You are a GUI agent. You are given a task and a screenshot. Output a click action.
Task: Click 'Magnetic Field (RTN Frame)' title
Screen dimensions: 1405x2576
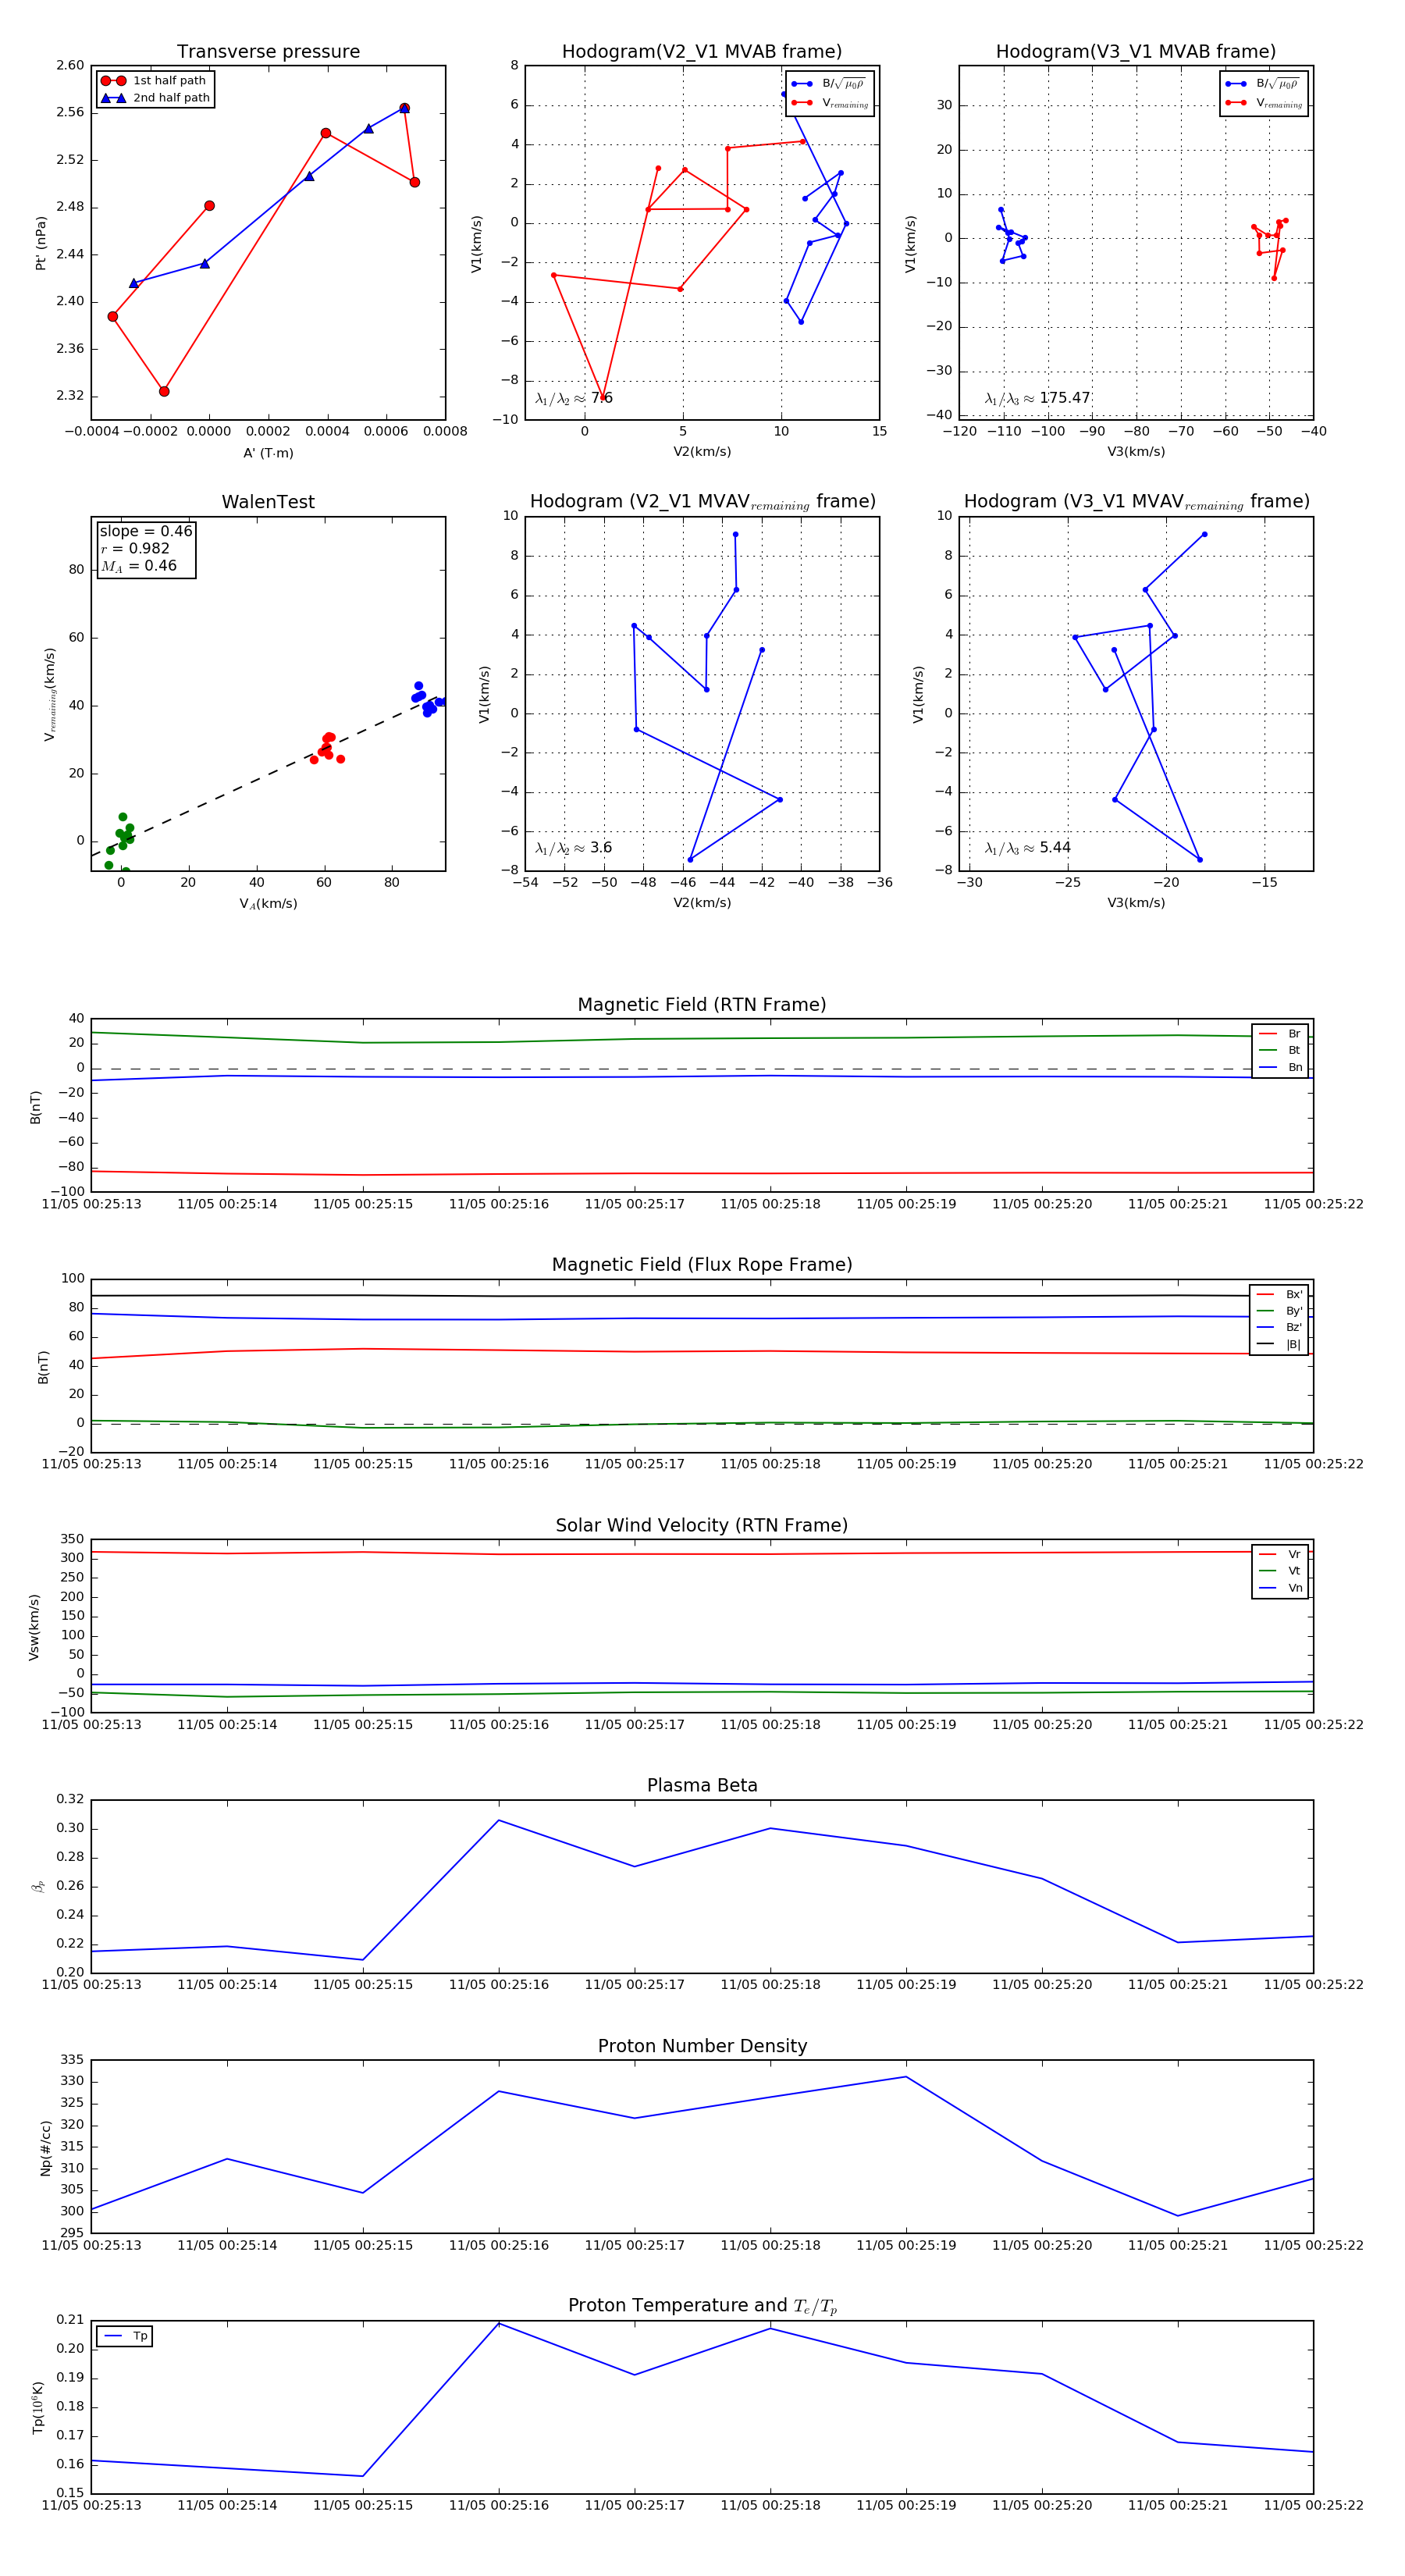tap(702, 1005)
